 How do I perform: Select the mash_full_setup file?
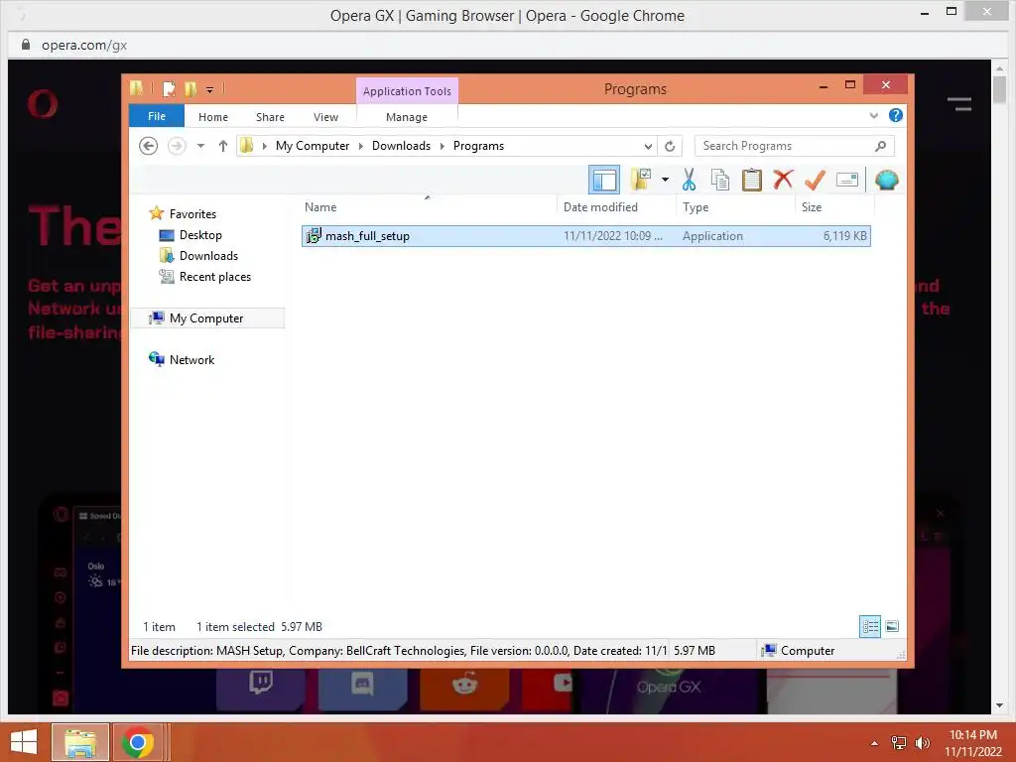[585, 236]
